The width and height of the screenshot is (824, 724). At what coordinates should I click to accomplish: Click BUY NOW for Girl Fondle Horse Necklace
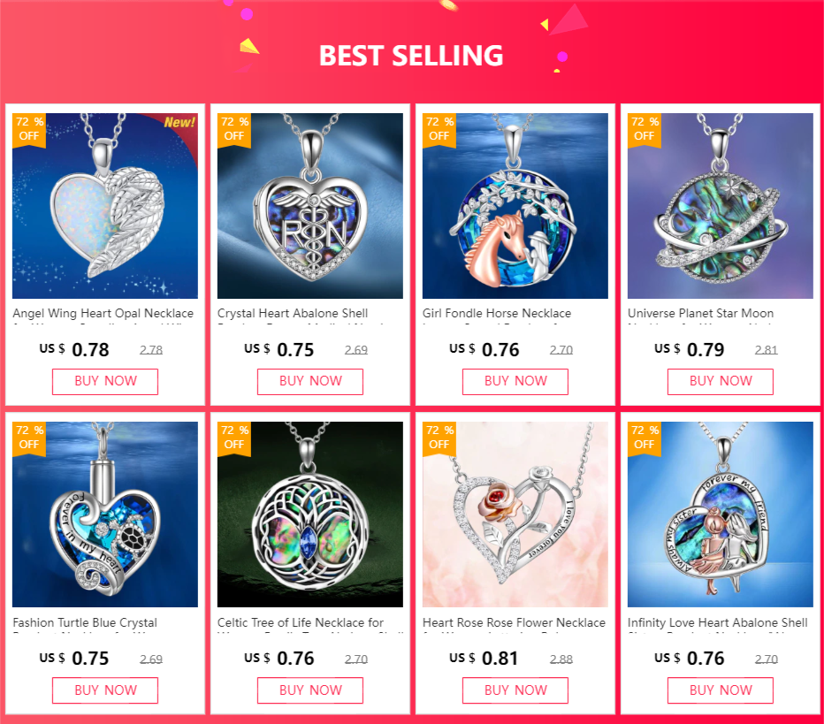515,381
